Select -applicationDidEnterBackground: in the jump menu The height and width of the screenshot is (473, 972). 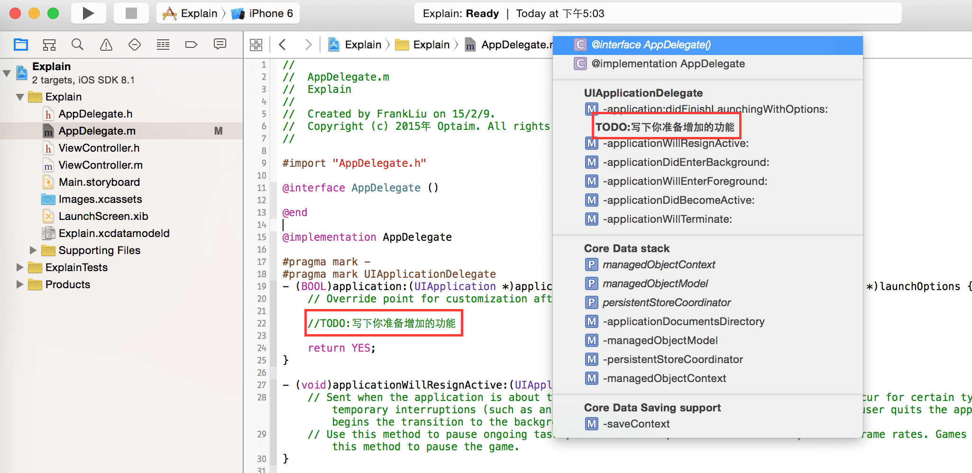tap(686, 162)
